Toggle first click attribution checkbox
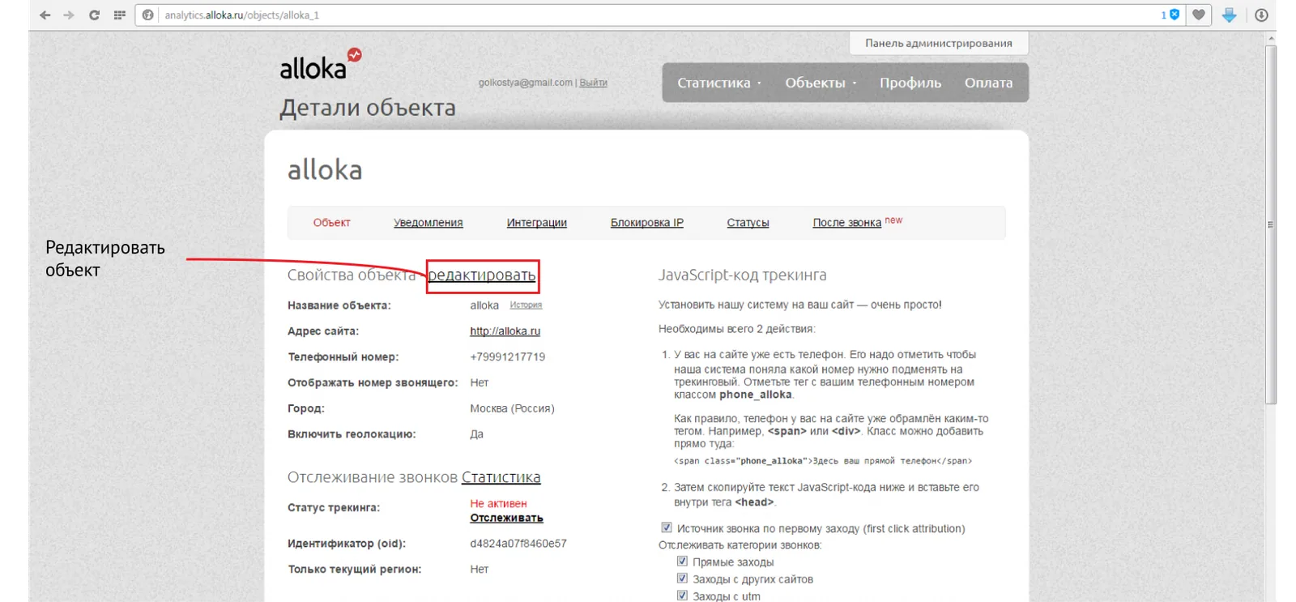1296x602 pixels. click(667, 527)
